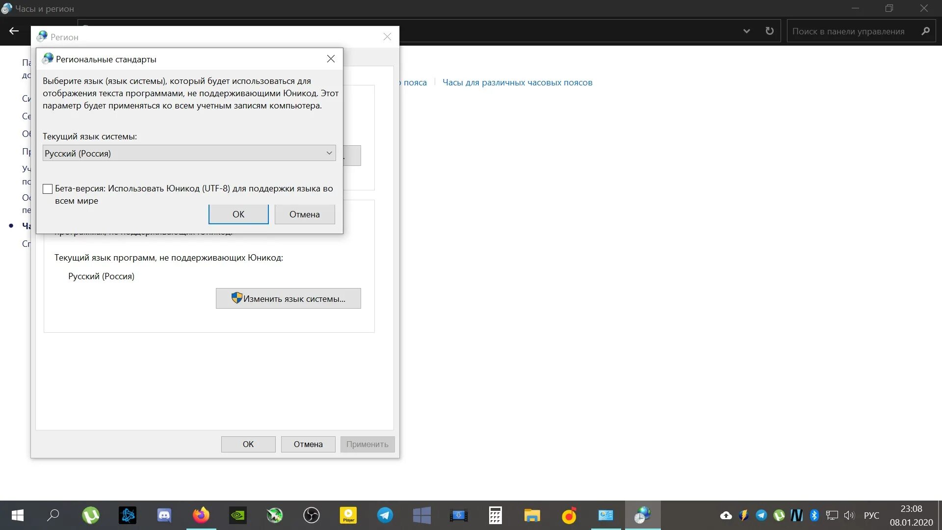The image size is (942, 530).
Task: Open the 'Часы для различных часовых поясов' link
Action: click(517, 82)
